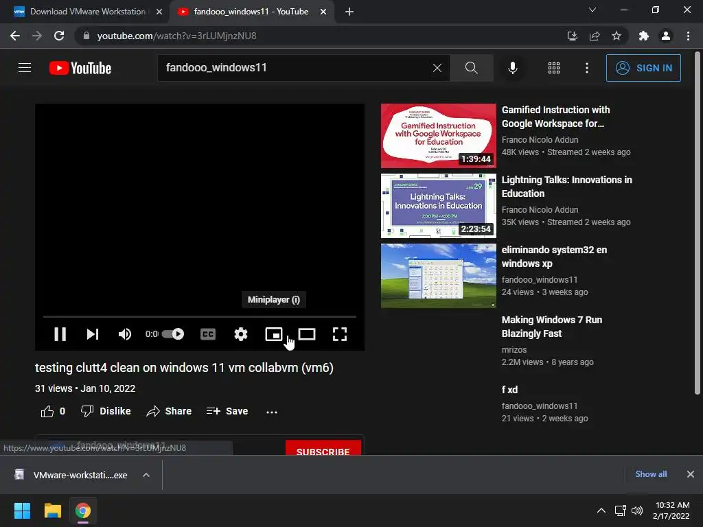The image size is (703, 527).
Task: Subscribe to the channel
Action: click(323, 448)
